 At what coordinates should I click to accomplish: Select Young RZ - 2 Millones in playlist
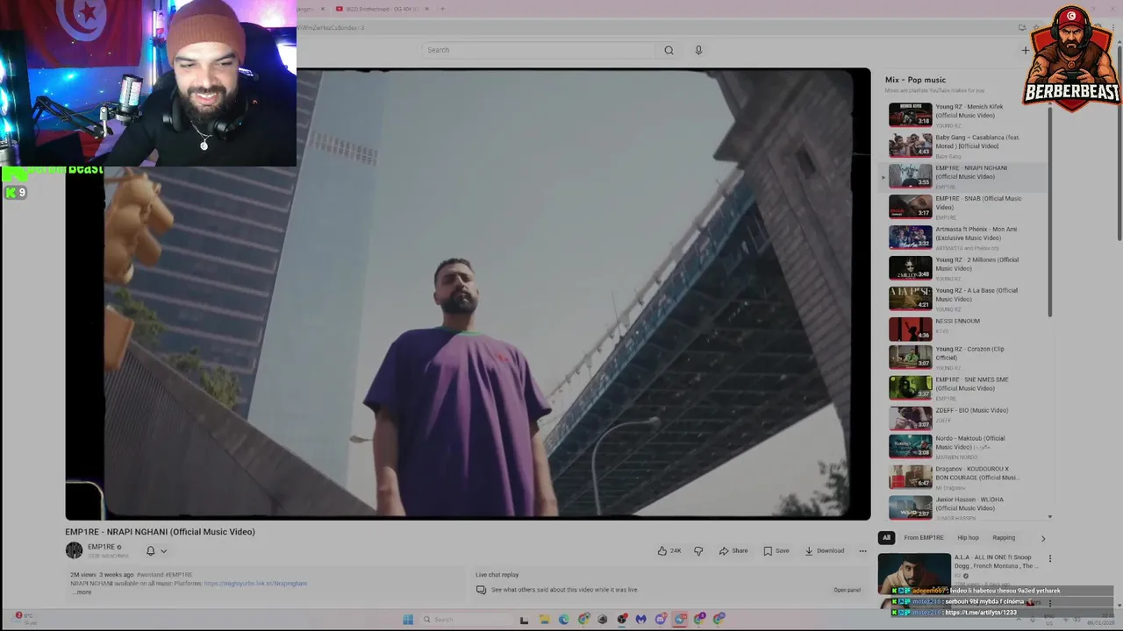pyautogui.click(x=967, y=267)
